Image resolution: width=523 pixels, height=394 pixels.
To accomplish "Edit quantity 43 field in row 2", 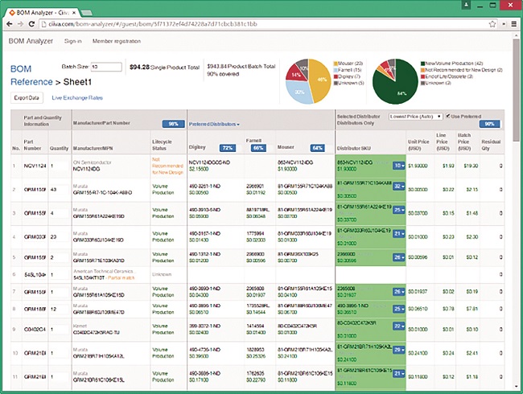I will (60, 189).
